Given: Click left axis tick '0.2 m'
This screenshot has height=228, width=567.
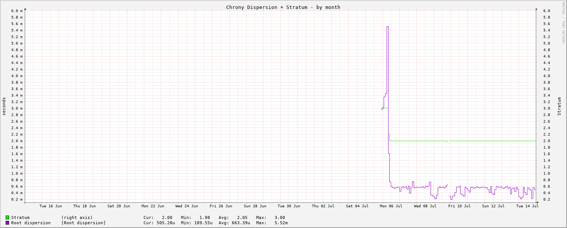Looking at the screenshot, I should click(17, 199).
